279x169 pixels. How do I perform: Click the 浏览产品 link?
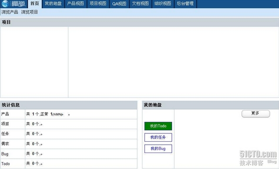click(x=10, y=12)
